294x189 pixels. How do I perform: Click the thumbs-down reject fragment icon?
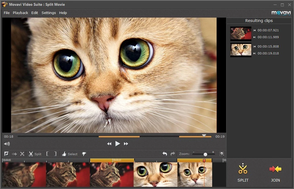[x=84, y=154]
